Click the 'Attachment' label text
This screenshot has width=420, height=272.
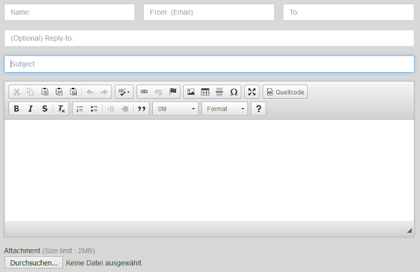pos(22,251)
